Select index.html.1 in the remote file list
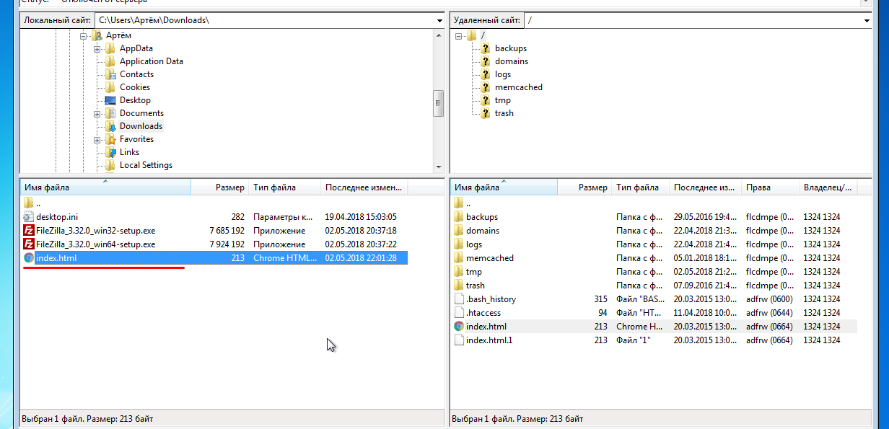The height and width of the screenshot is (429, 889). [x=489, y=340]
